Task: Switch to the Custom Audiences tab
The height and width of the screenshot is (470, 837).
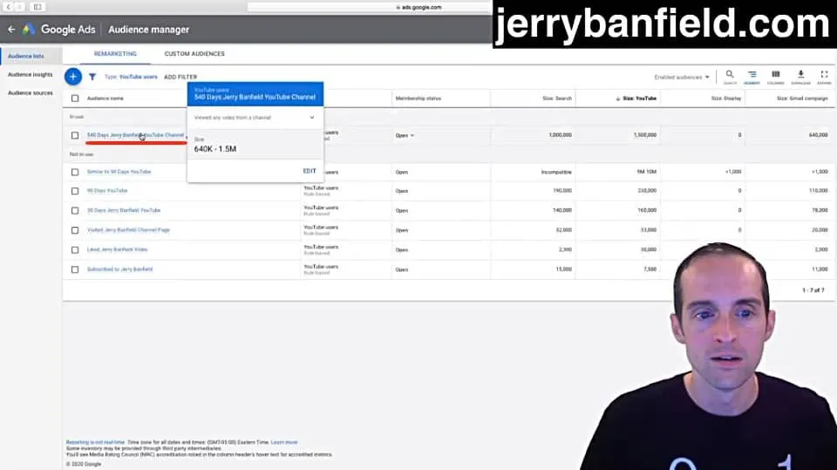Action: 194,54
